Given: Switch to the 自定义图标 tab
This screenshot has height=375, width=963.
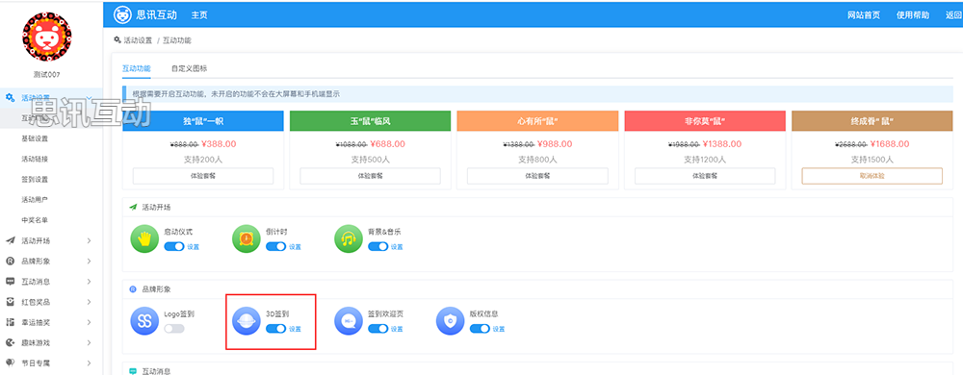Looking at the screenshot, I should click(189, 68).
